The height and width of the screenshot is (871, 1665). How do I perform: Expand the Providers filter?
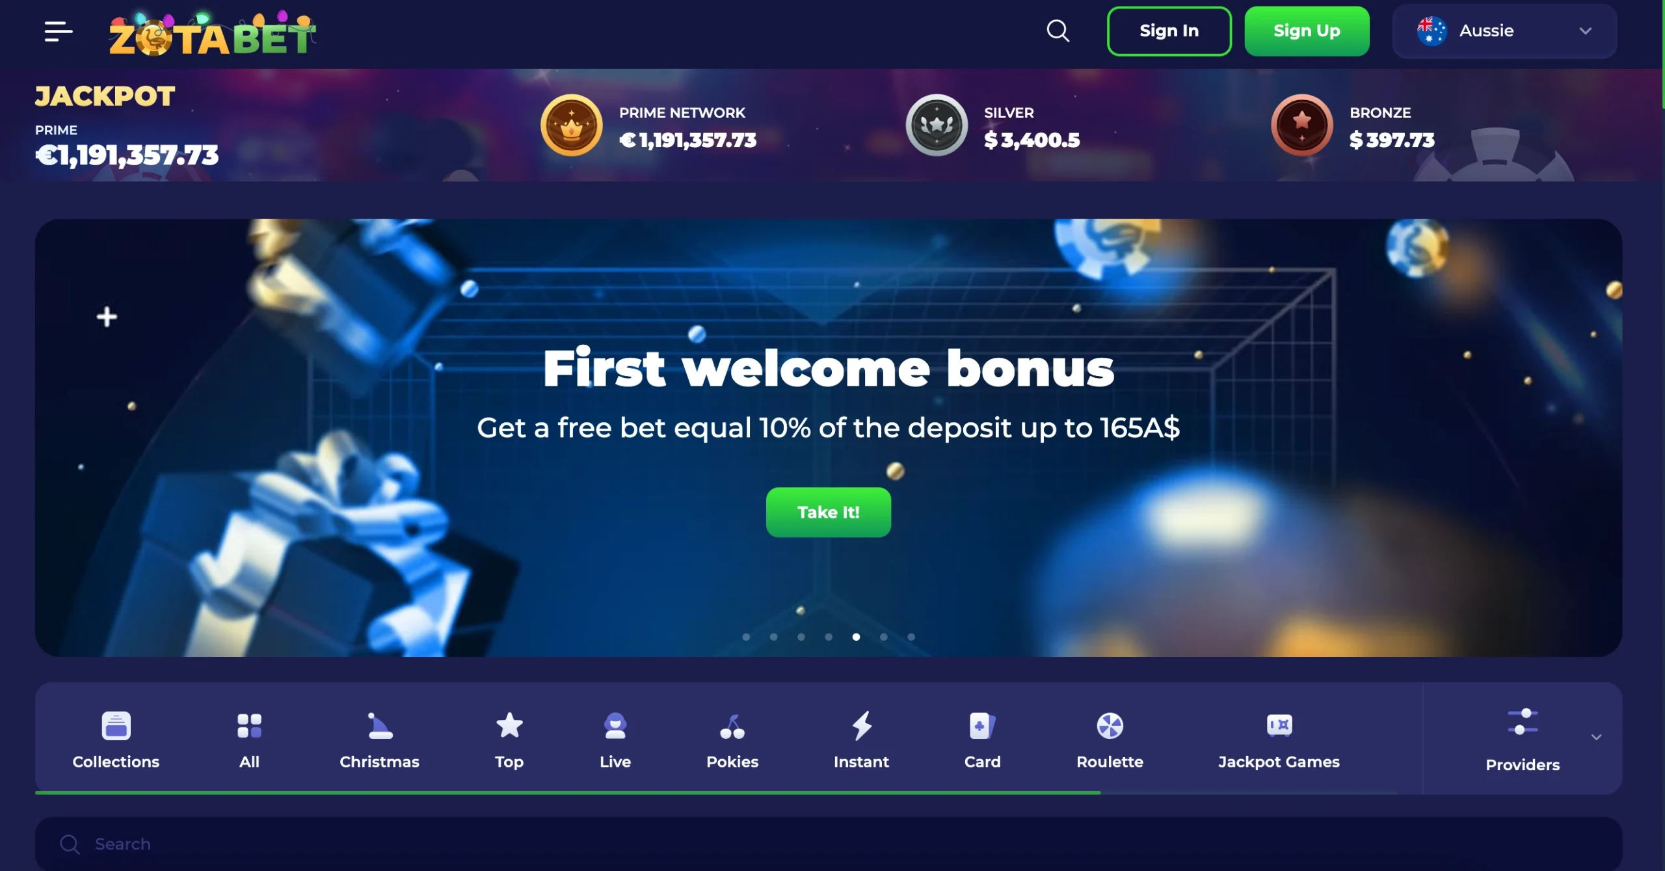(1523, 740)
